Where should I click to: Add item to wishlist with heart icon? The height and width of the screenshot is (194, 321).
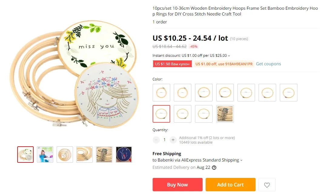[x=267, y=185]
